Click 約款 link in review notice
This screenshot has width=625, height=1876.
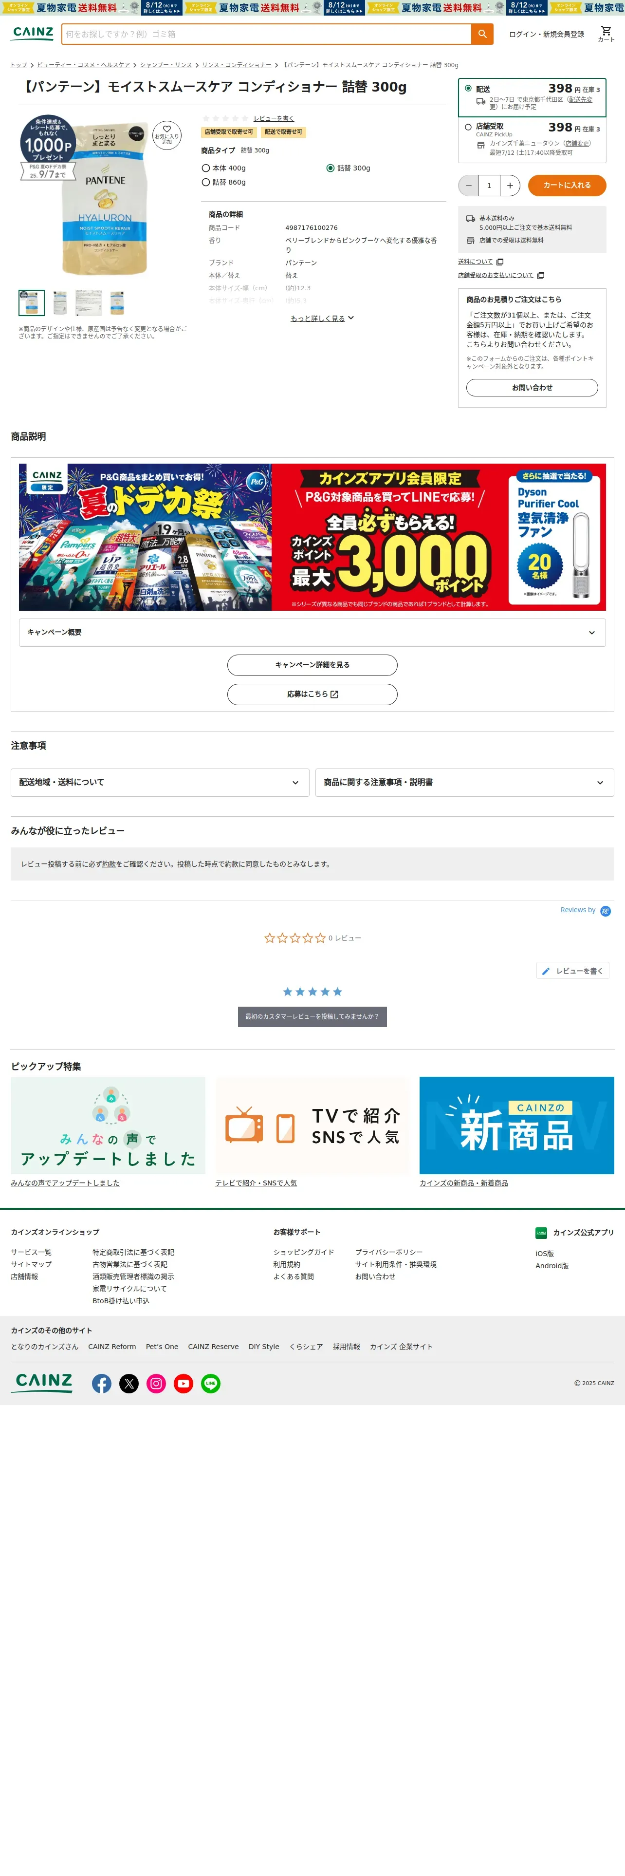pos(109,864)
